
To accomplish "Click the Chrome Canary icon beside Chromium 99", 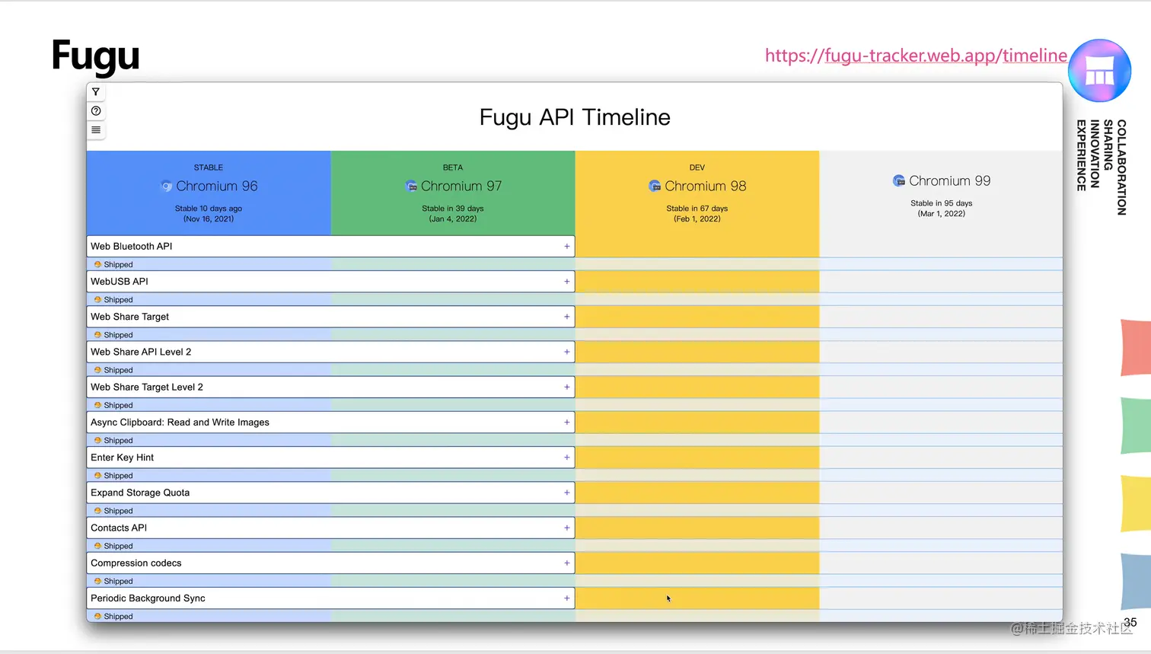I will 899,180.
